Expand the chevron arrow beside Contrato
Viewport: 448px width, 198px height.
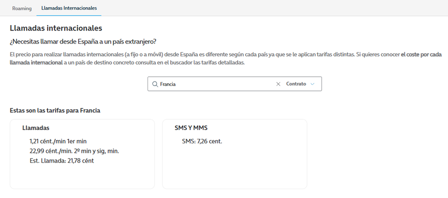(x=313, y=84)
